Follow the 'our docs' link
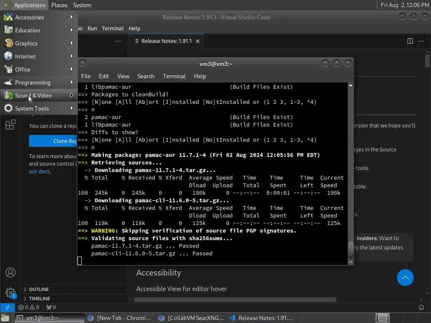431x323 pixels. click(40, 171)
